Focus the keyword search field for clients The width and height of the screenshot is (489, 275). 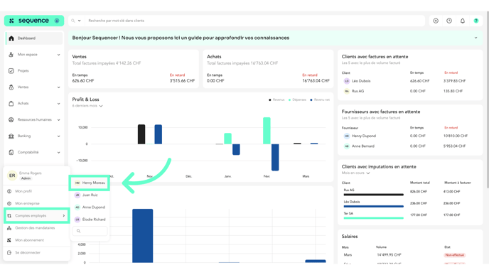click(255, 21)
